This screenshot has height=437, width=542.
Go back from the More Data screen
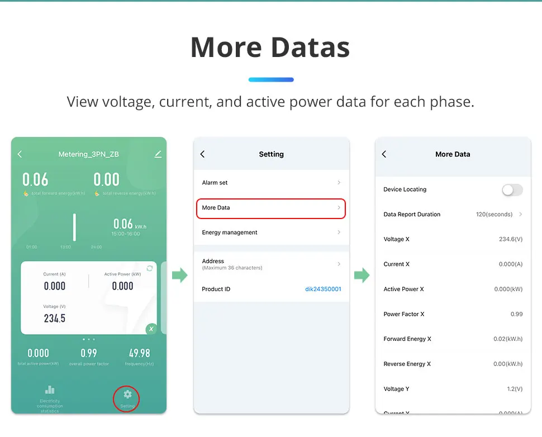pos(384,154)
